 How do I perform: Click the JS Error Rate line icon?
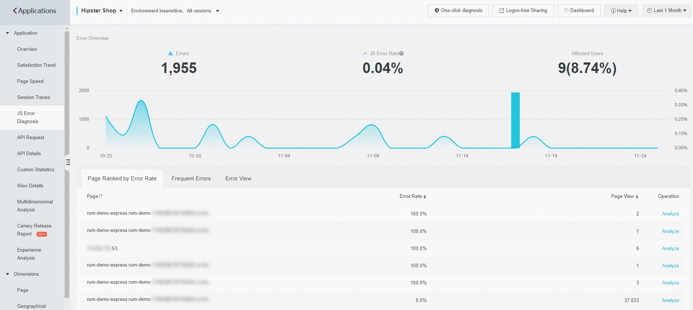[365, 53]
